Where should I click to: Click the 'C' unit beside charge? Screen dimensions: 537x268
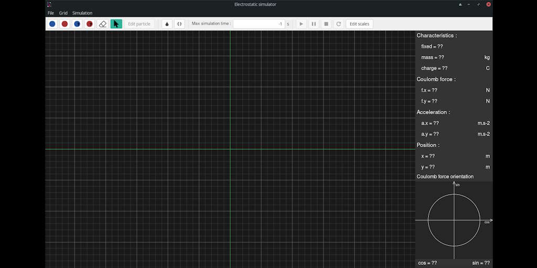(x=488, y=69)
